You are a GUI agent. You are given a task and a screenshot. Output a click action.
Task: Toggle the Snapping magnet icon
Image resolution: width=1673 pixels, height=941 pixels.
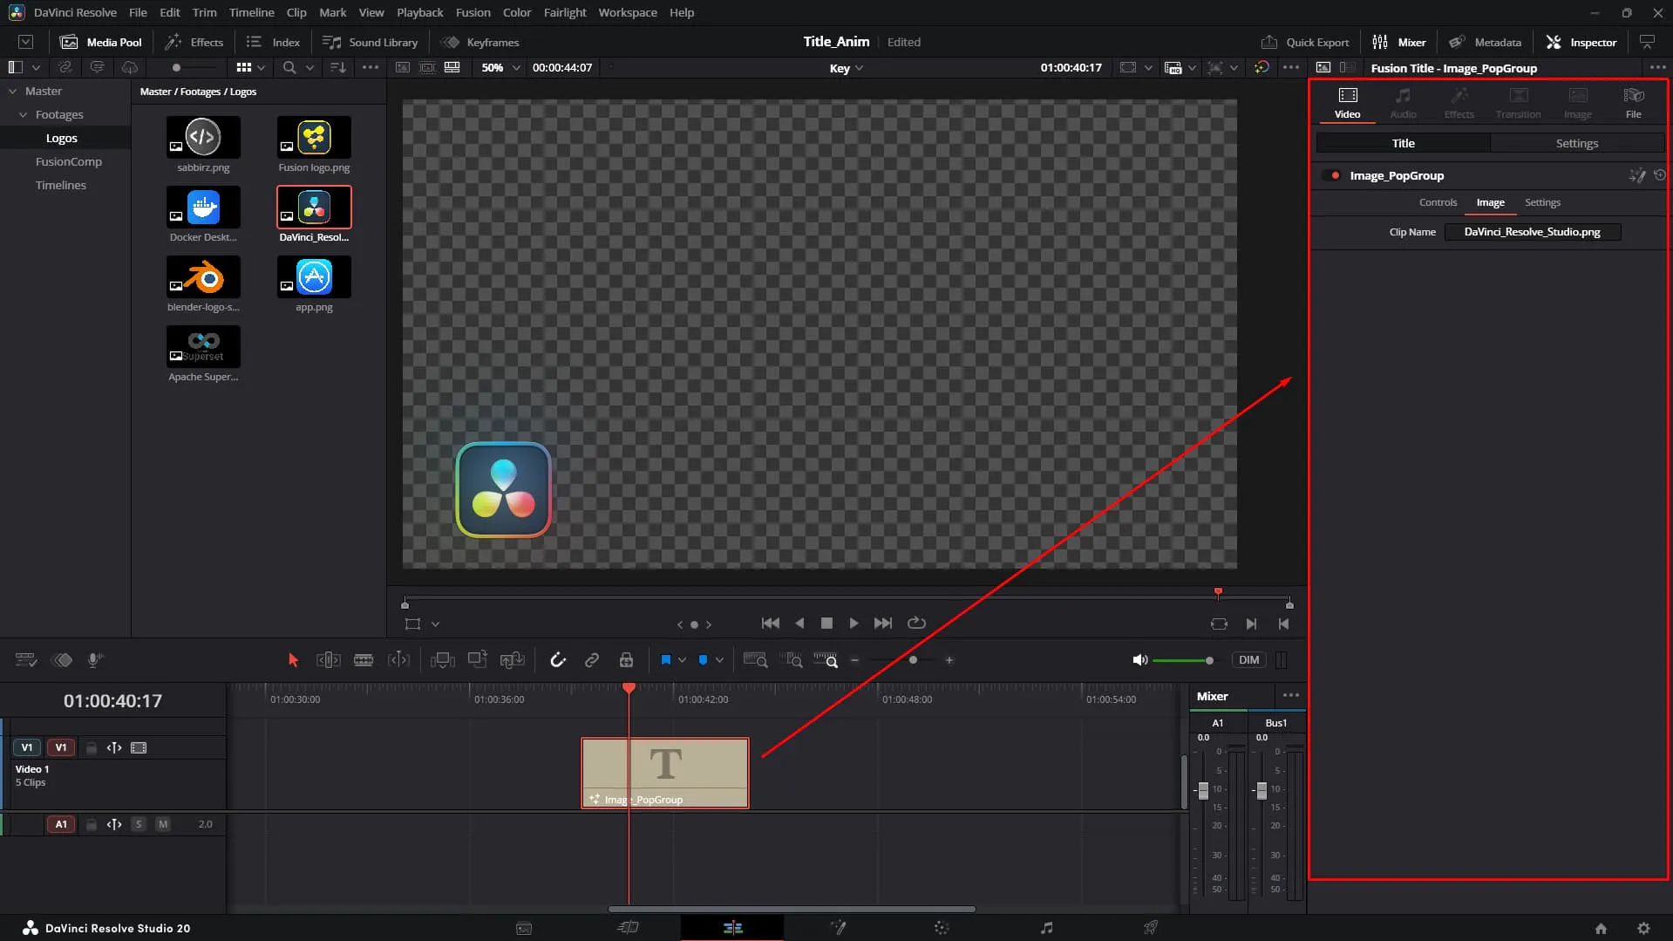click(x=558, y=660)
